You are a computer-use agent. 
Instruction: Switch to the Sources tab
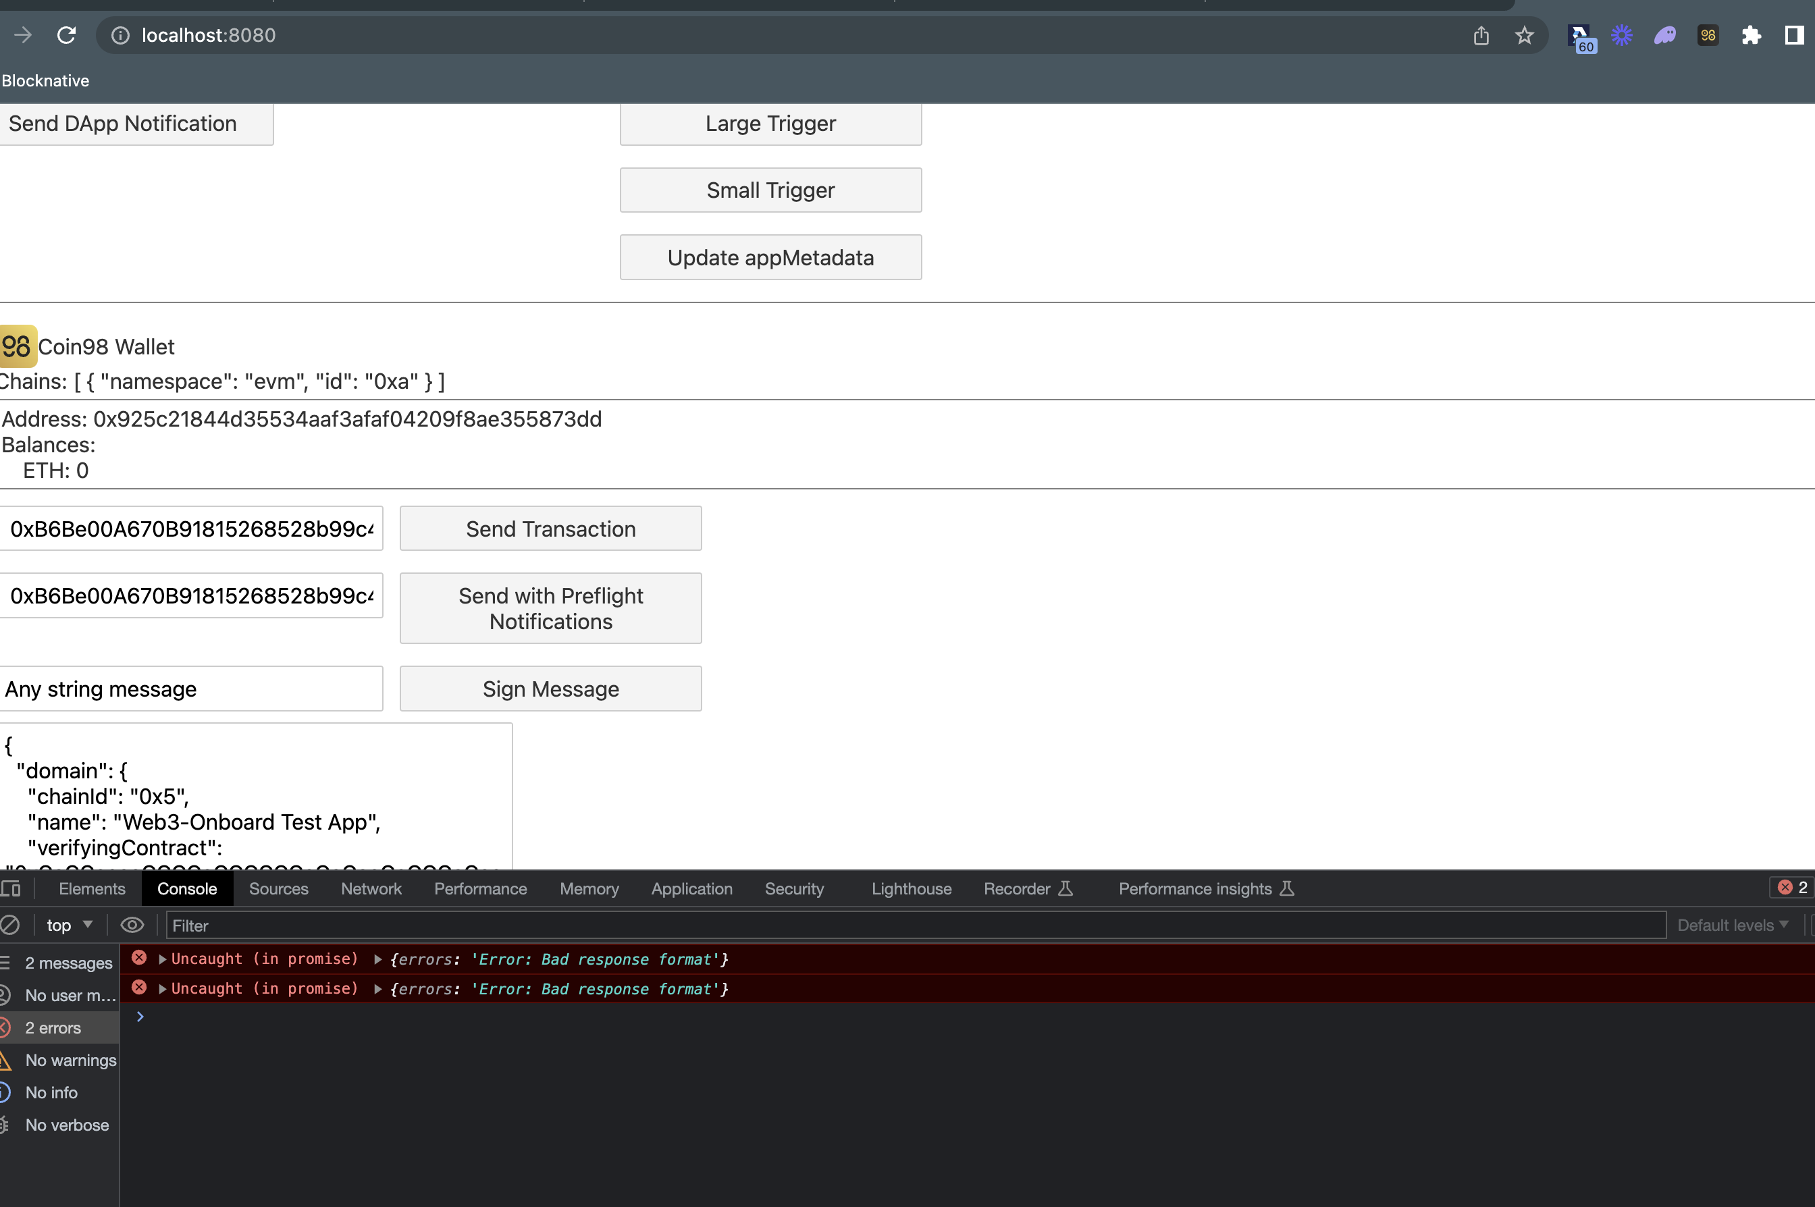[279, 888]
